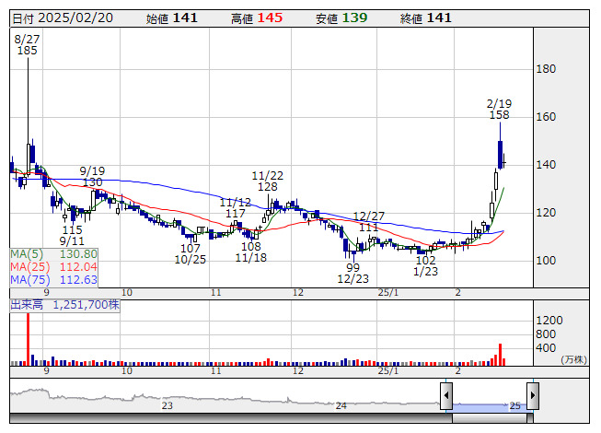Click the 120 price axis label

tap(546, 213)
